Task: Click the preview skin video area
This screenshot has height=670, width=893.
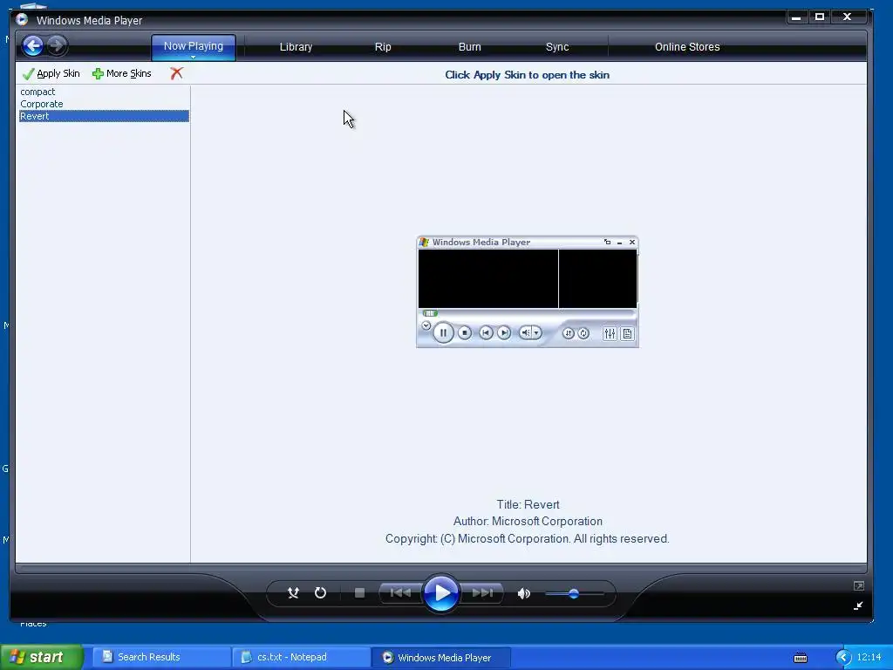Action: 488,278
